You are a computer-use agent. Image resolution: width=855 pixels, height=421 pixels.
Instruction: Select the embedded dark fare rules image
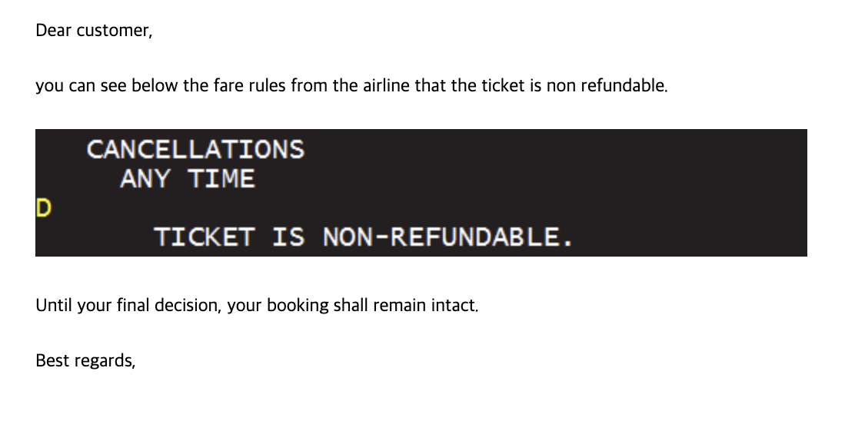(421, 193)
